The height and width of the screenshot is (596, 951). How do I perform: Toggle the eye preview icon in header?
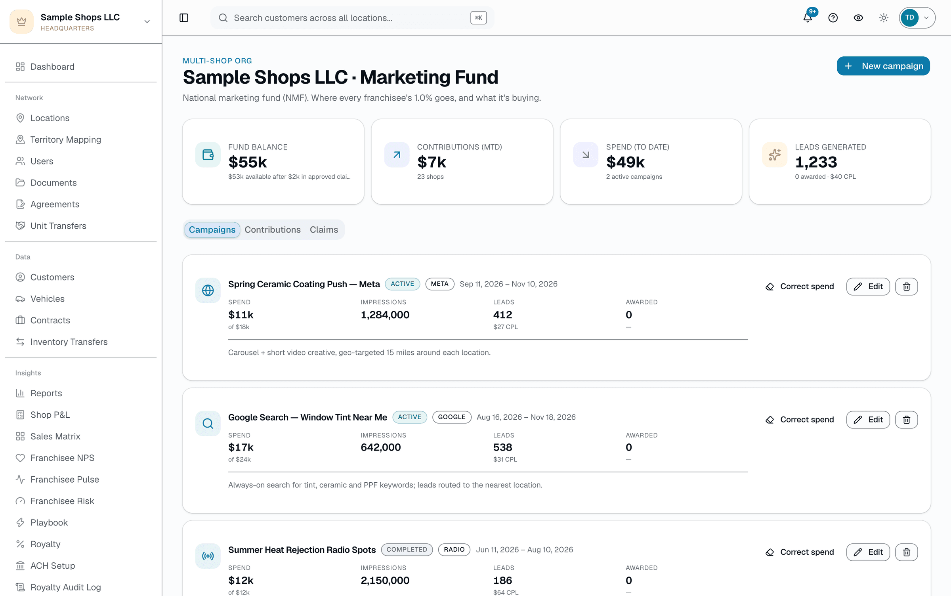coord(858,18)
